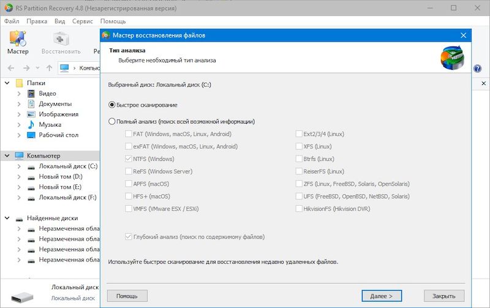
Task: Toggle the NTFS (Windows) checkbox
Action: click(128, 159)
